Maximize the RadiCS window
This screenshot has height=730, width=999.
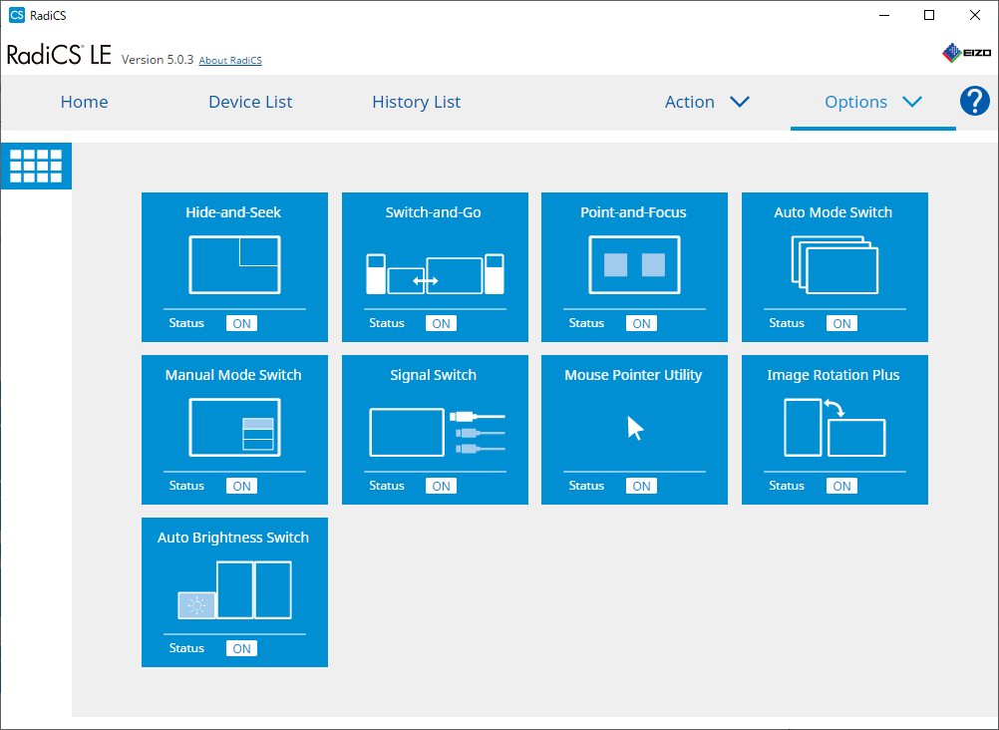pyautogui.click(x=929, y=15)
